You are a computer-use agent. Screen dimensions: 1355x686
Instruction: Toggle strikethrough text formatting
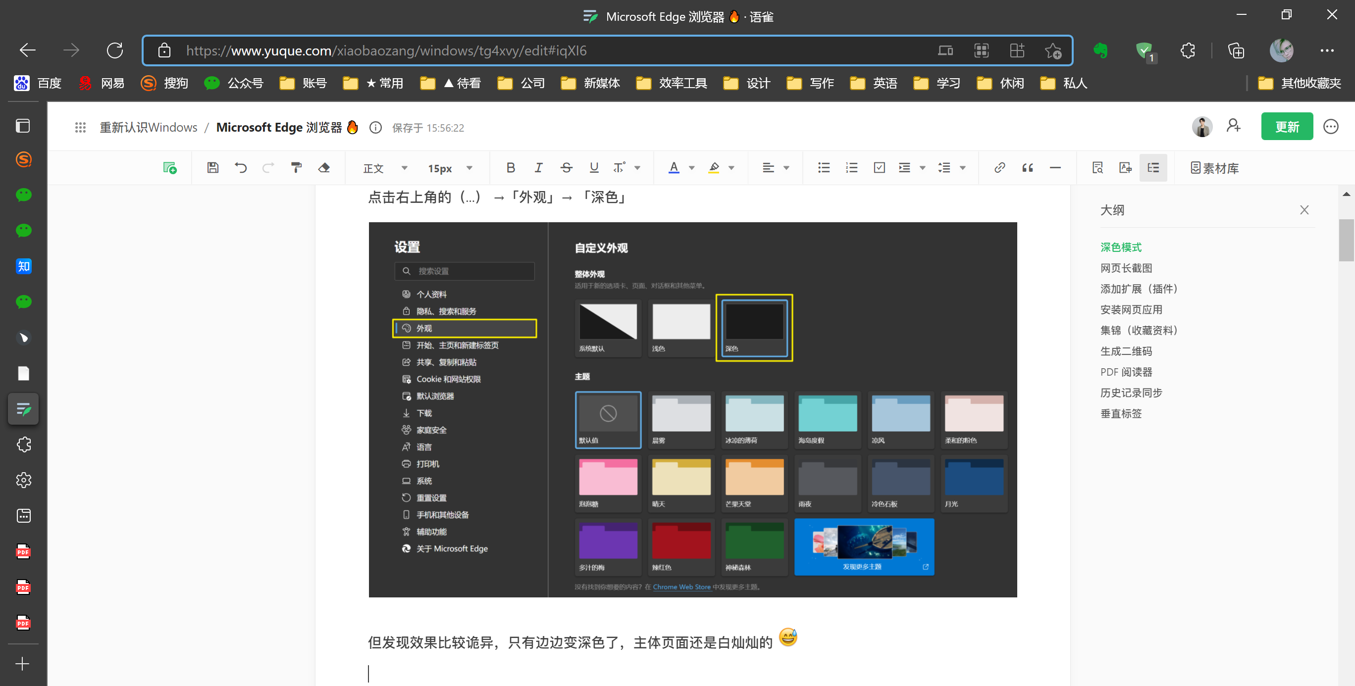click(x=566, y=168)
